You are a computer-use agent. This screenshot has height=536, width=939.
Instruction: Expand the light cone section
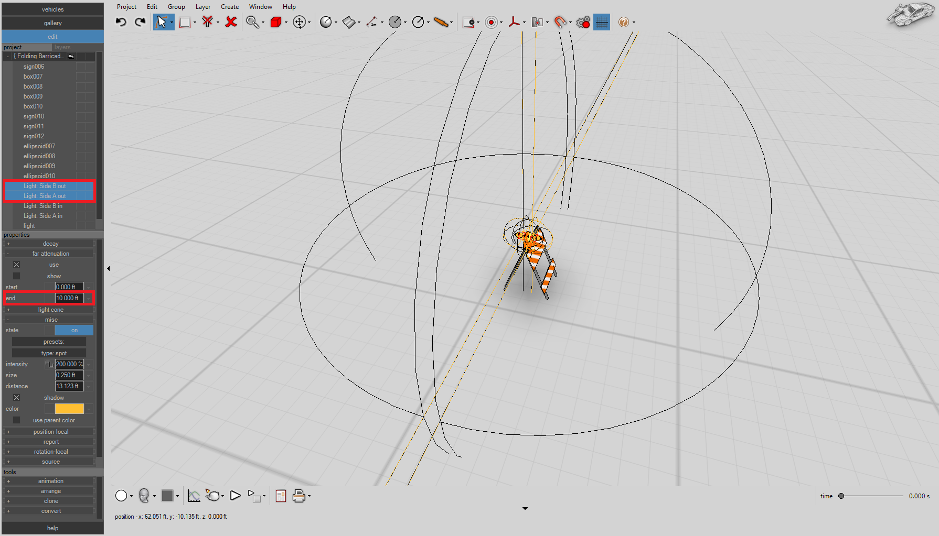coord(8,310)
